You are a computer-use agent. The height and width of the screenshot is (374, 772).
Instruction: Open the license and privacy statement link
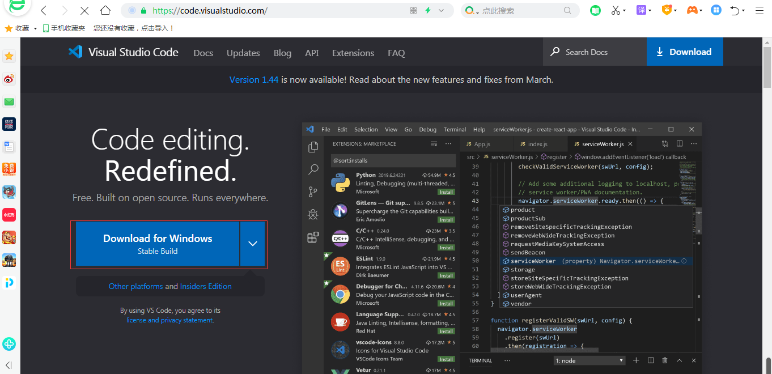(x=170, y=320)
